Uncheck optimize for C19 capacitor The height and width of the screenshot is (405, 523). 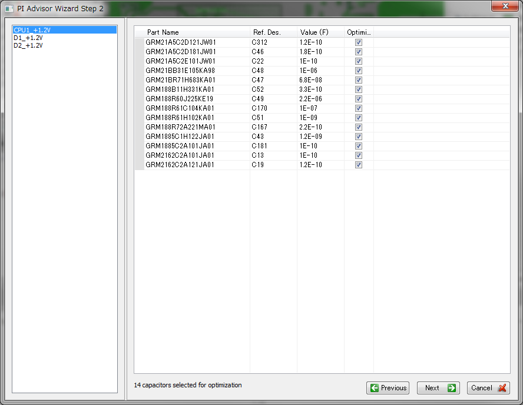359,165
